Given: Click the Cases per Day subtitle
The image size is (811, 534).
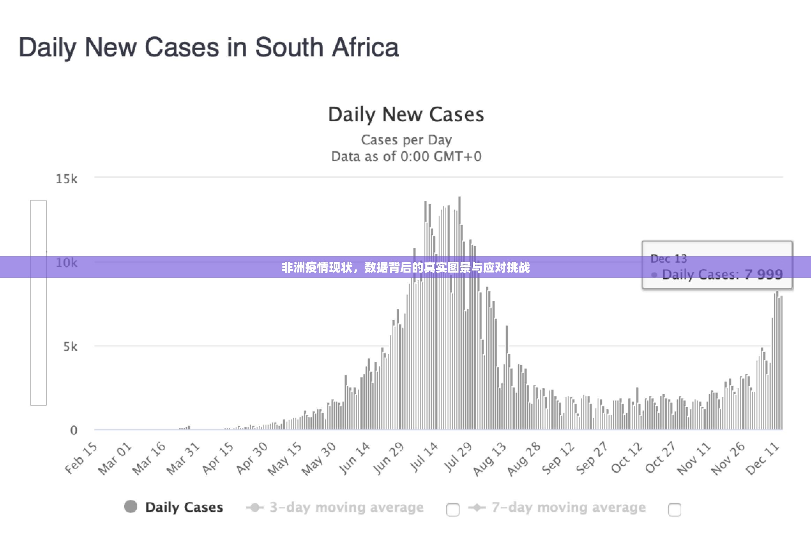Looking at the screenshot, I should 406,140.
